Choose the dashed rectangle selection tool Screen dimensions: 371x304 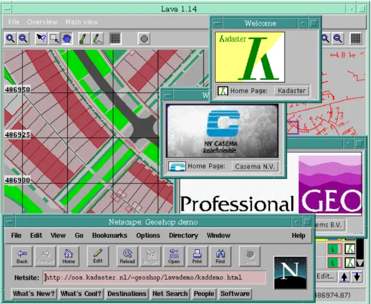click(54, 38)
